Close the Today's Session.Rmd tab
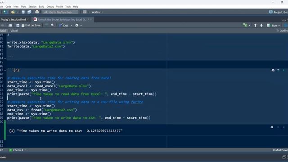Screen dimensions: 288x162 click(x=28, y=19)
